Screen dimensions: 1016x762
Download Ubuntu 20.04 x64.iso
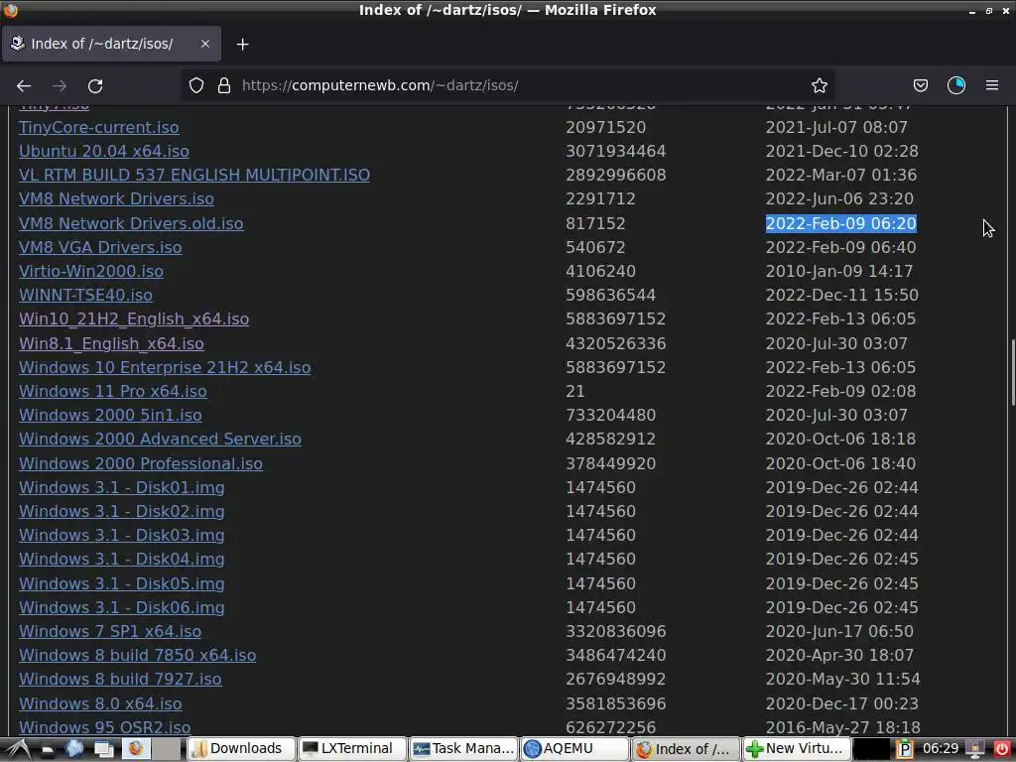point(103,151)
